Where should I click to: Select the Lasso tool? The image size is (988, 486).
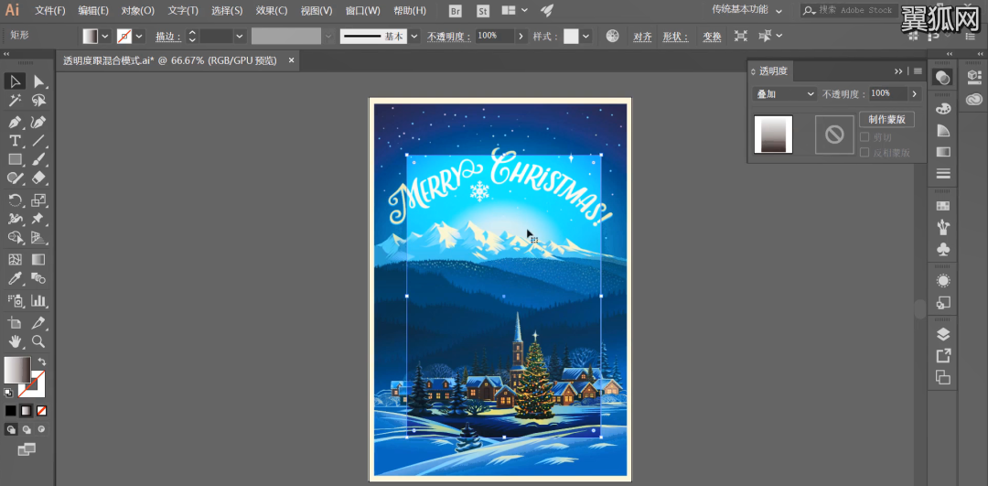pyautogui.click(x=38, y=101)
